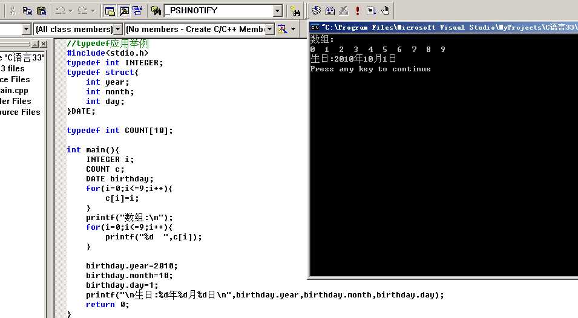Expand the (All class members) dropdown arrow

point(118,29)
